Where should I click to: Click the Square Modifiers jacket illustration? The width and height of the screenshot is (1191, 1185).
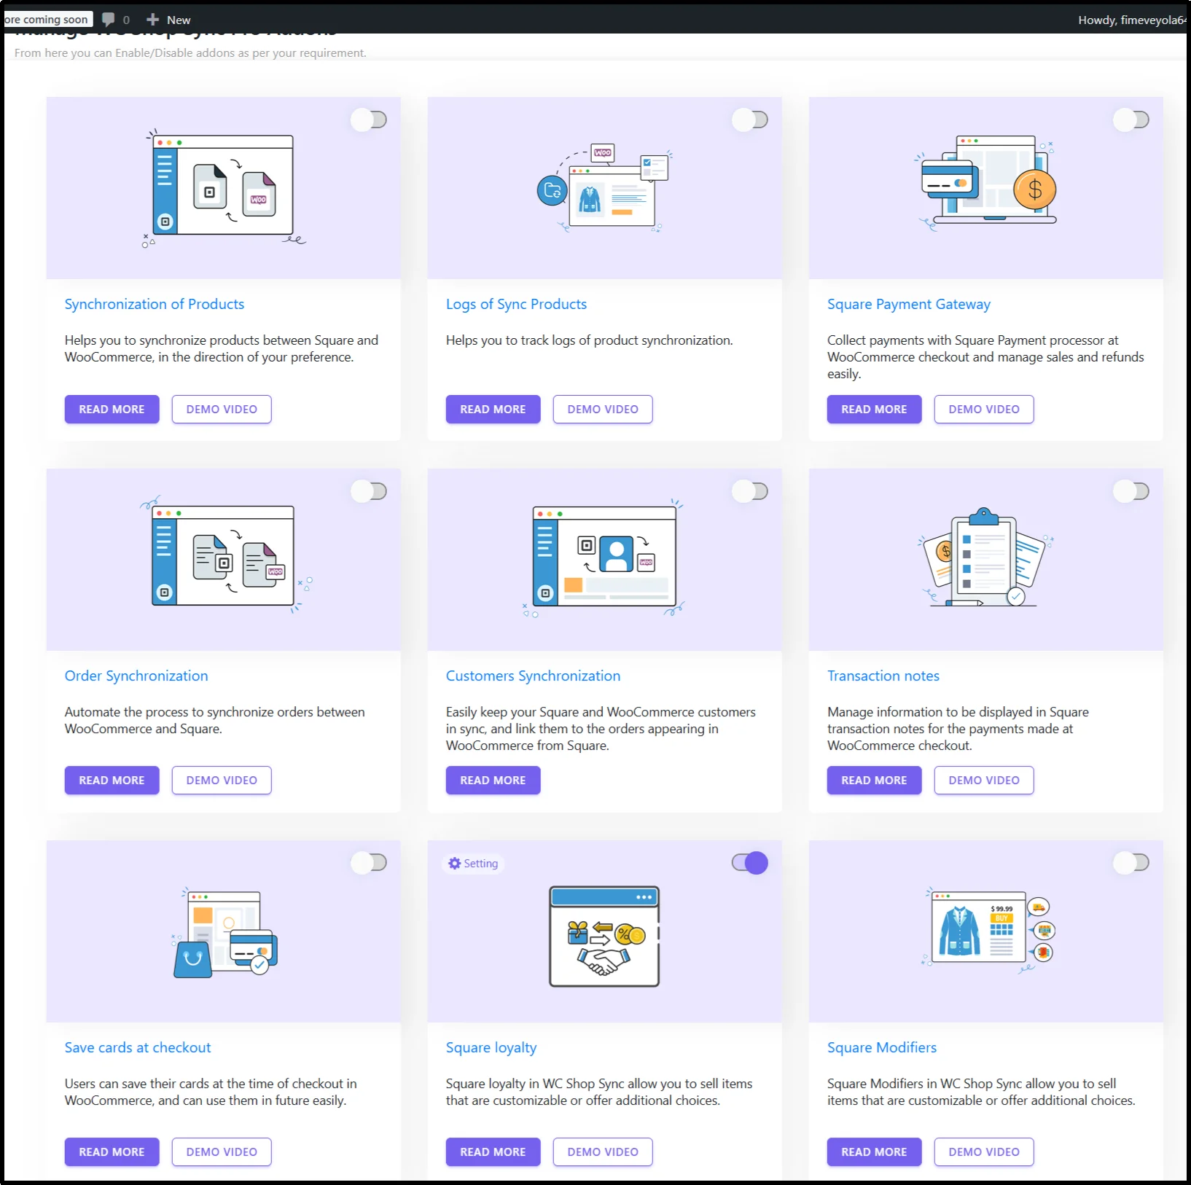(x=990, y=931)
